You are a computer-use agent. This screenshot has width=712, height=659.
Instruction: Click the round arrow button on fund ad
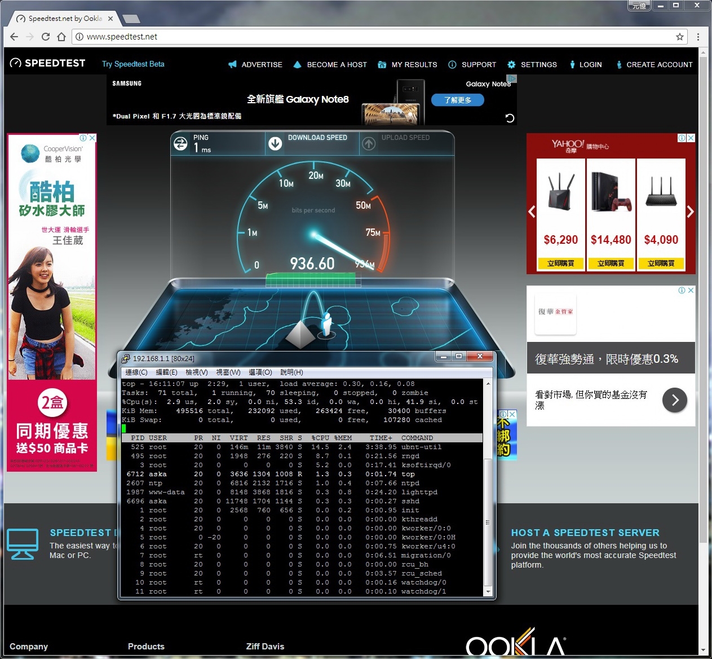coord(675,400)
